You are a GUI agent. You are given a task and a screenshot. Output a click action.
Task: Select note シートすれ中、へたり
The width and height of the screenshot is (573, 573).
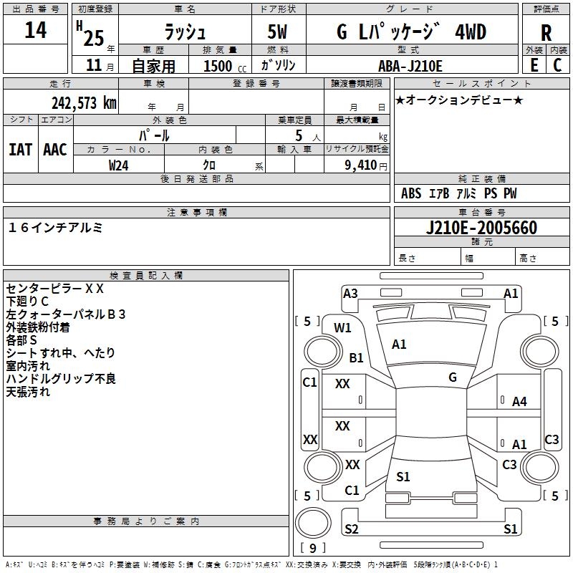tap(61, 352)
